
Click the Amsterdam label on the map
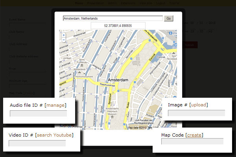(118, 80)
